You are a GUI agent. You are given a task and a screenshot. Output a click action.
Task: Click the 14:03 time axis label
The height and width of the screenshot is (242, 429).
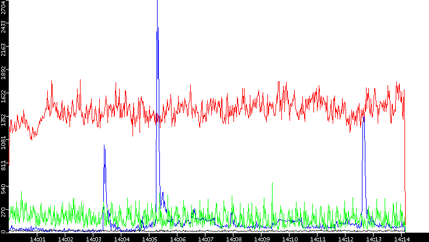93,239
